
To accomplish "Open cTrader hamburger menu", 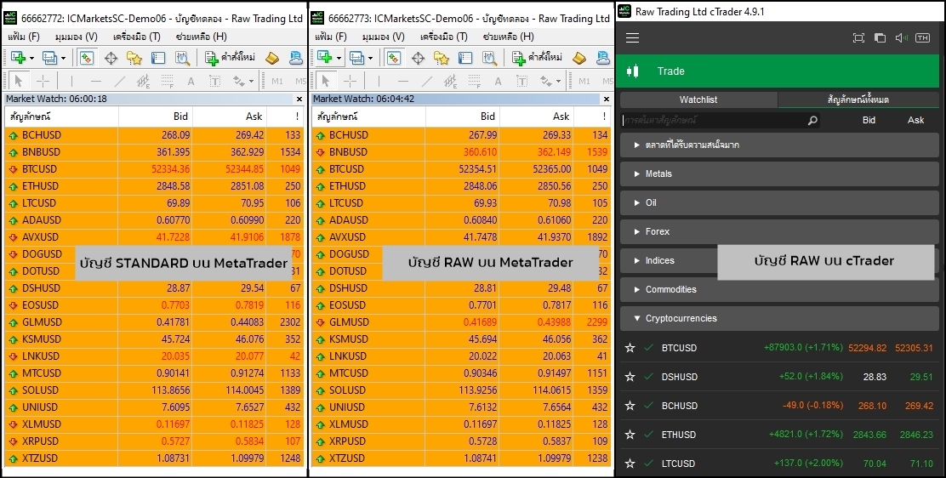I will [x=632, y=38].
